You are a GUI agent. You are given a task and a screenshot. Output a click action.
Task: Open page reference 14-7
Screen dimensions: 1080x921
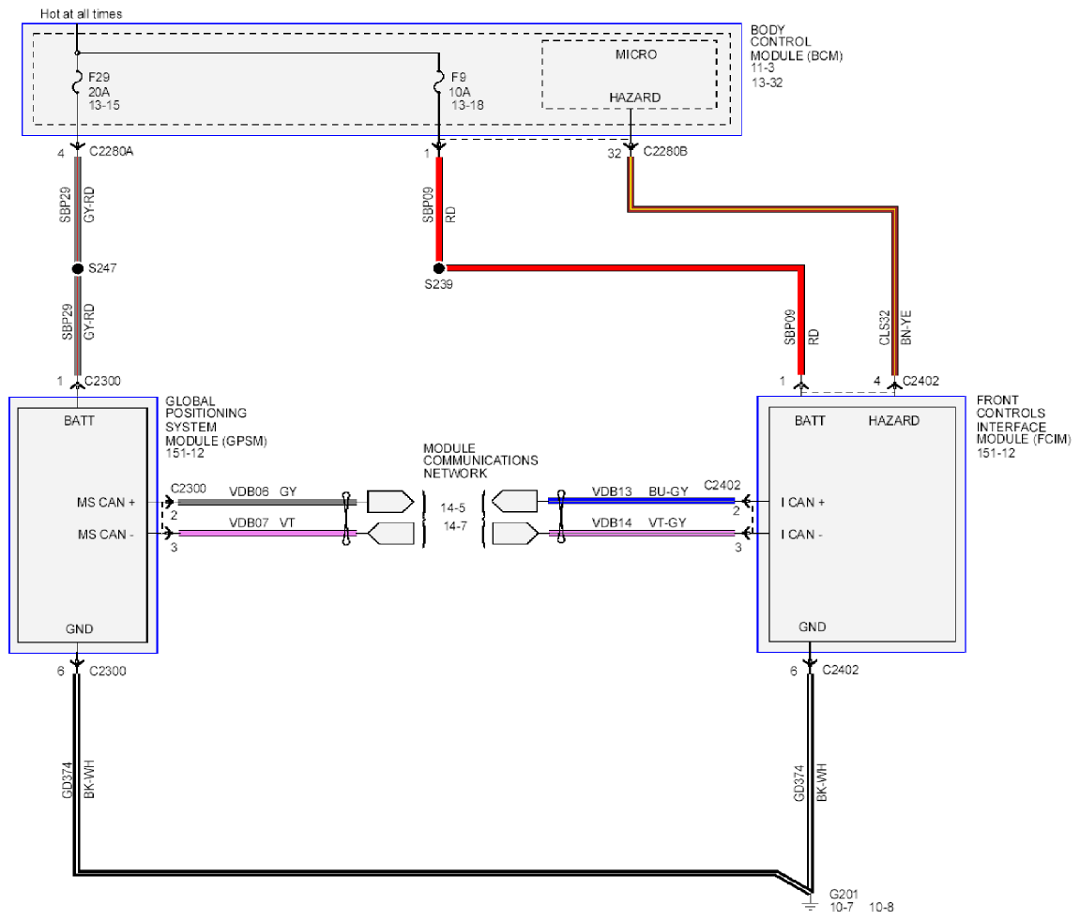click(454, 526)
